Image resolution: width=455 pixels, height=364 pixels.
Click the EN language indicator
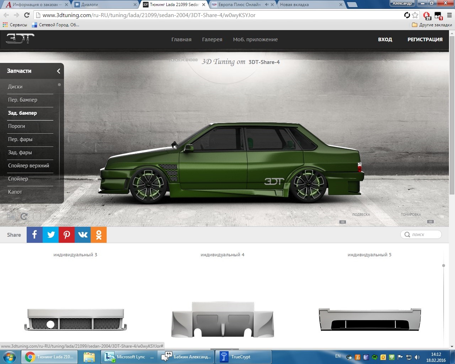point(338,356)
